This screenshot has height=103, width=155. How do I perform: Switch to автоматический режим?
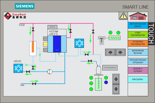(138, 25)
